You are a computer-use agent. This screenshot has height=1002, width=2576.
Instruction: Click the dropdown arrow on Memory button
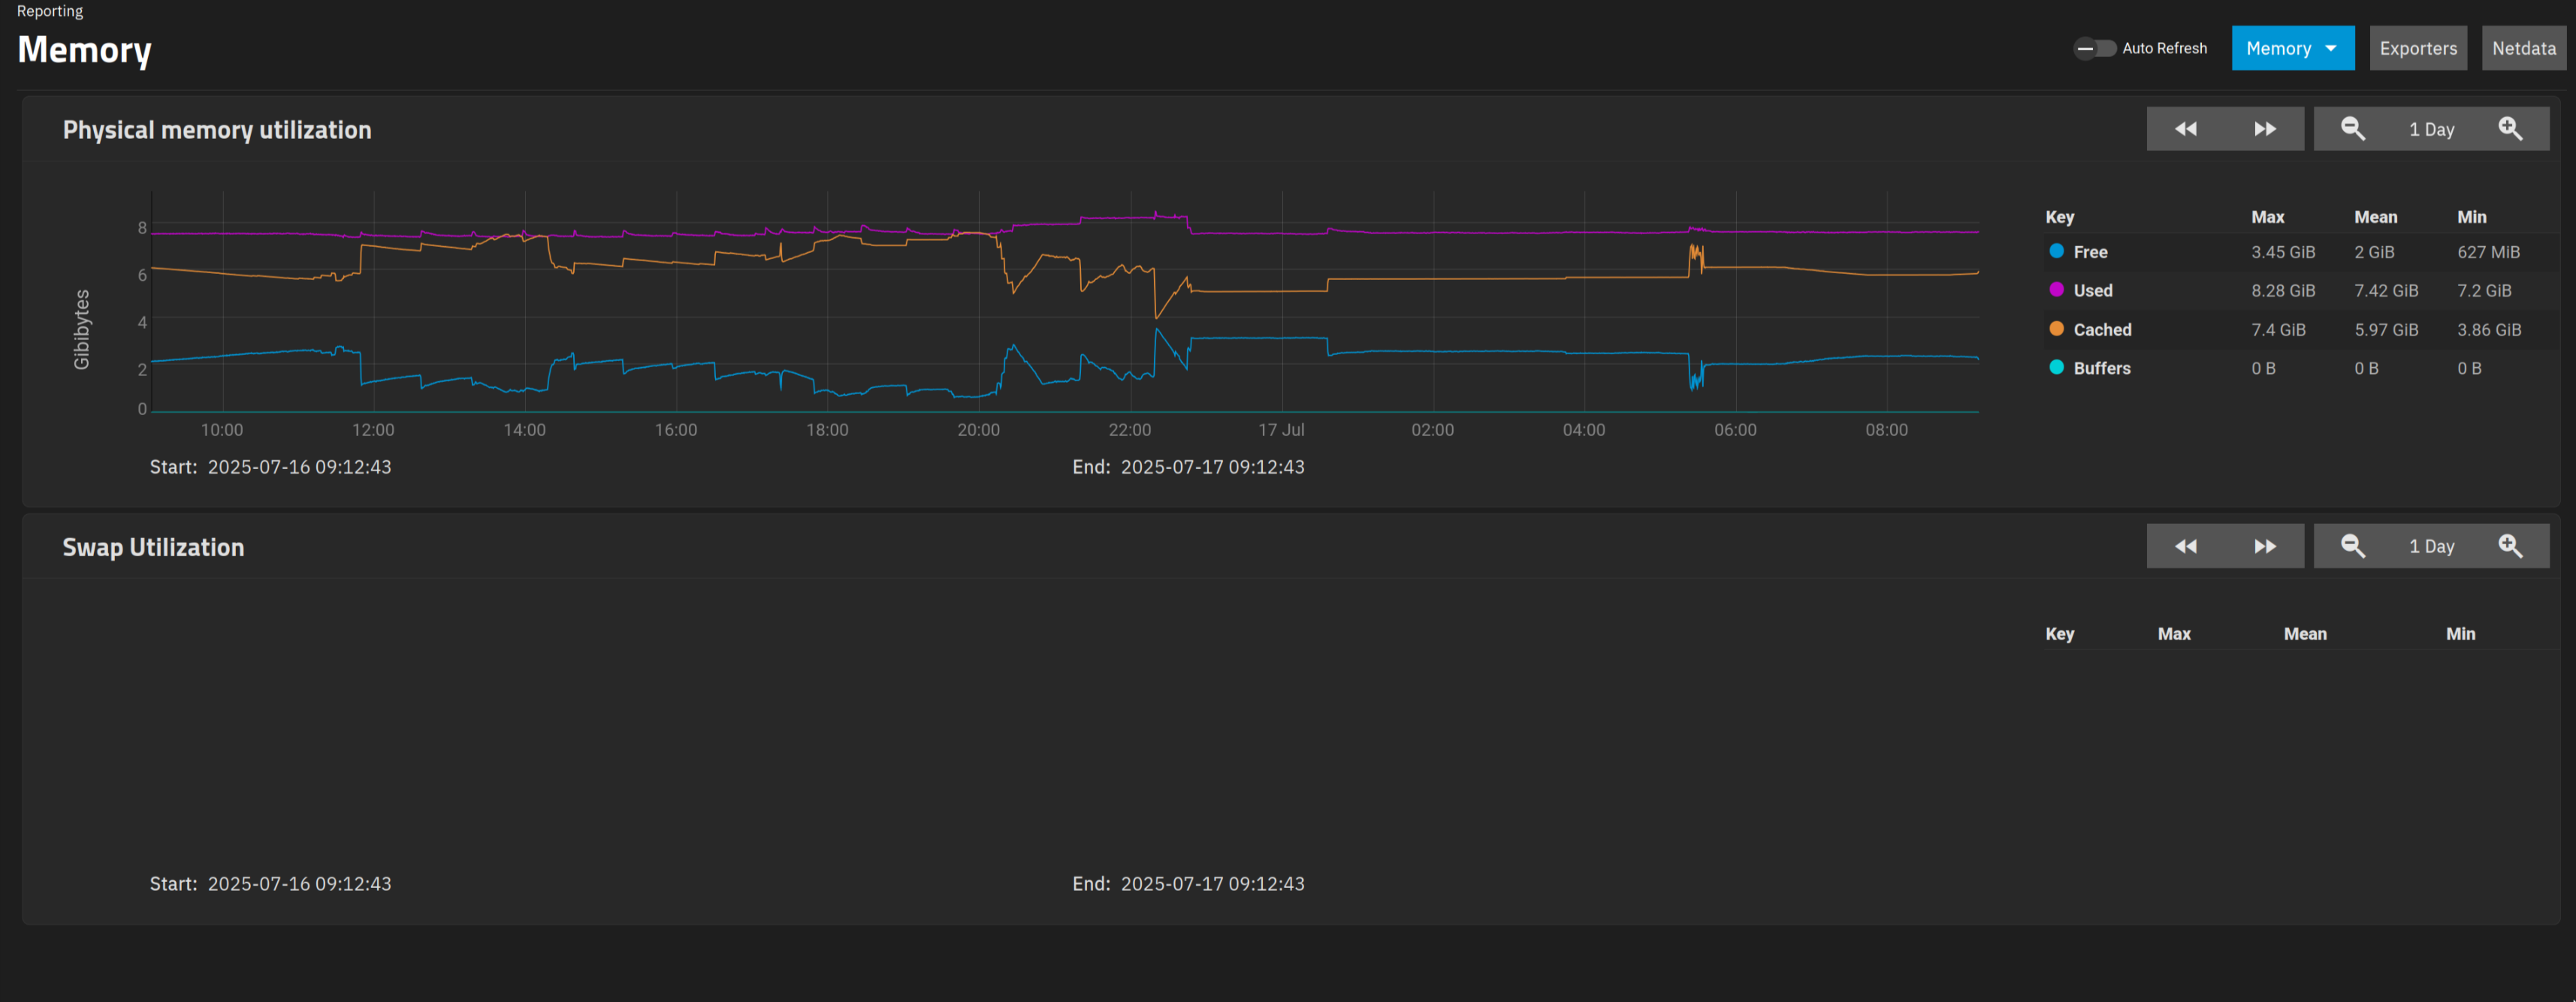[2330, 48]
